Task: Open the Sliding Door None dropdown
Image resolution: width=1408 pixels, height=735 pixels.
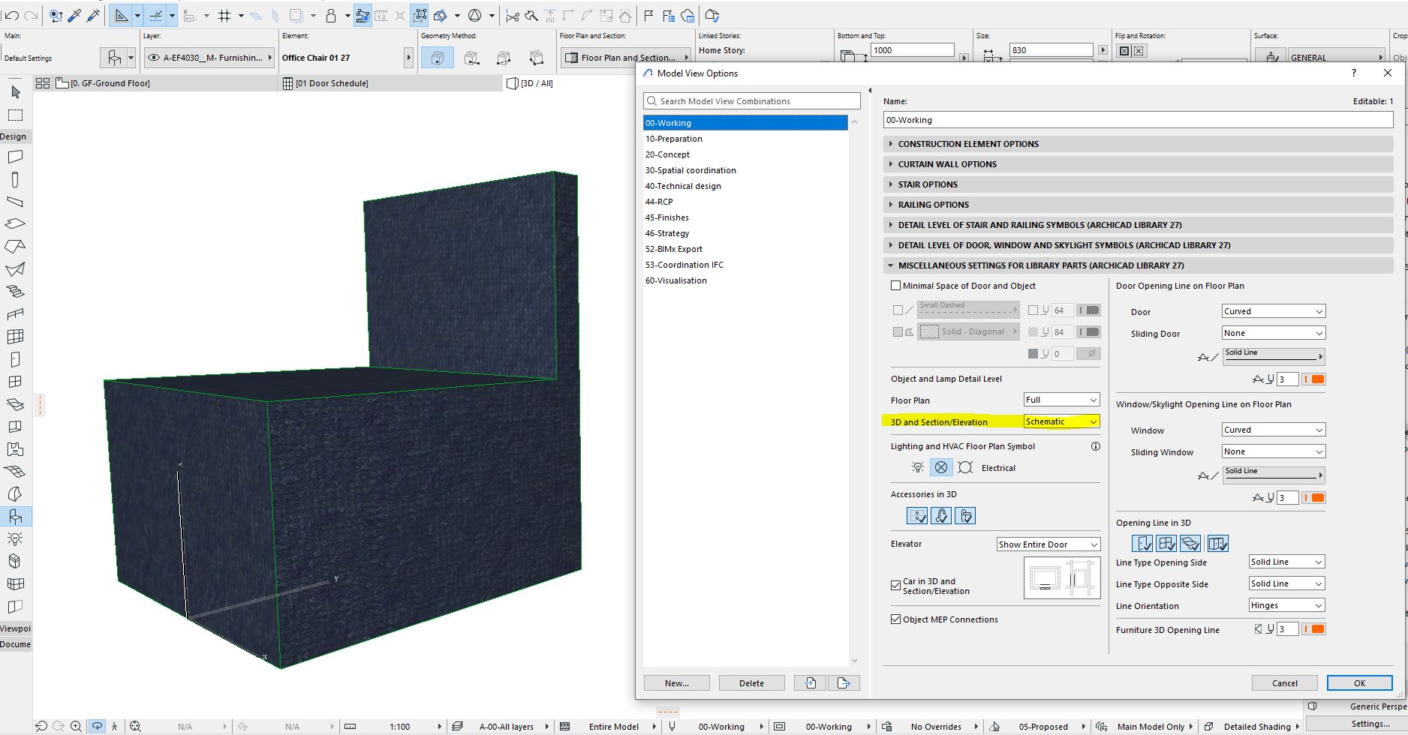Action: pos(1274,333)
